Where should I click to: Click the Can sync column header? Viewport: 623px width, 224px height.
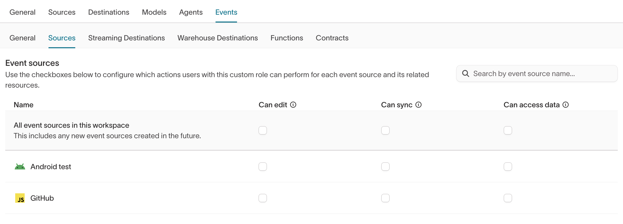(x=397, y=105)
